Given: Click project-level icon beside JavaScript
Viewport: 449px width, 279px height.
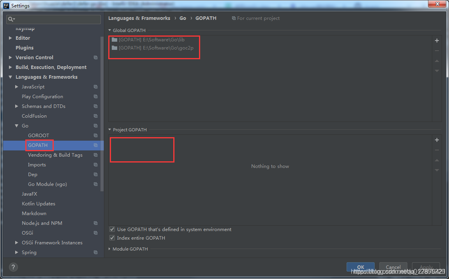Looking at the screenshot, I should click(x=96, y=87).
